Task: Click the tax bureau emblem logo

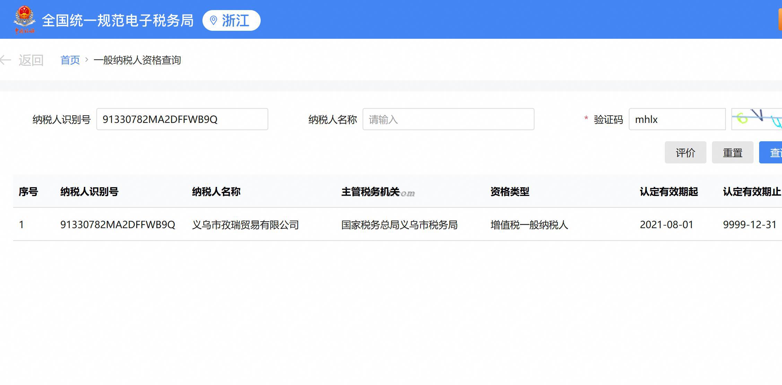Action: coord(24,19)
